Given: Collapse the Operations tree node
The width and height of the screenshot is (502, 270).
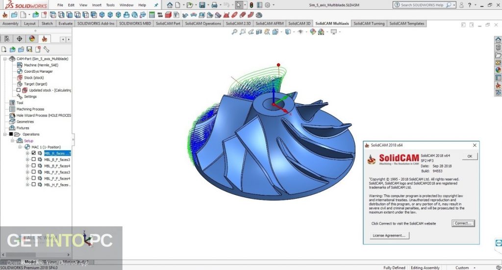Looking at the screenshot, I should coord(5,134).
